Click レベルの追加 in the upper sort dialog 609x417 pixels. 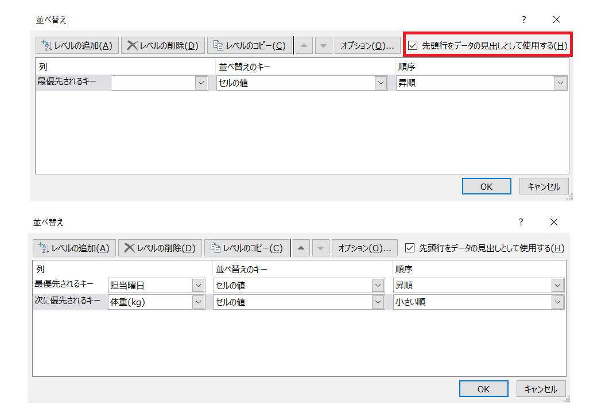pos(77,46)
